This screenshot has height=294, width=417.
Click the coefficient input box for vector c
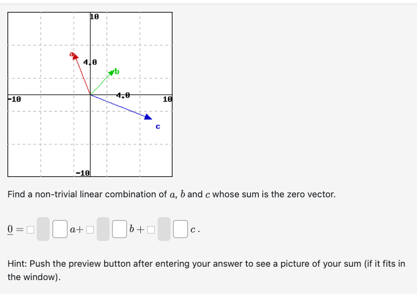180,229
